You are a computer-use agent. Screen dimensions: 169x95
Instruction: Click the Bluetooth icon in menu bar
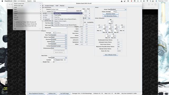[141, 1]
